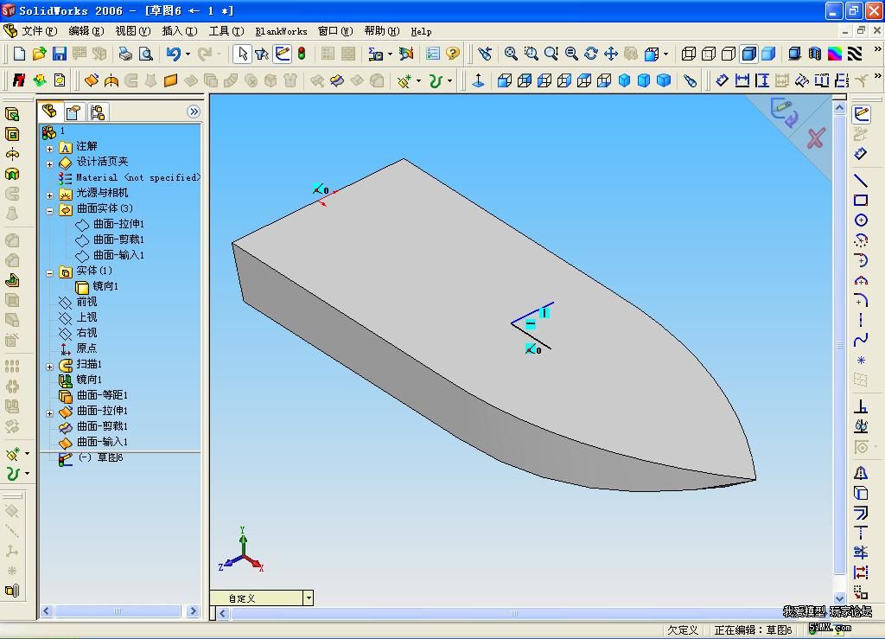Cancel the sketch with the red X

[816, 138]
